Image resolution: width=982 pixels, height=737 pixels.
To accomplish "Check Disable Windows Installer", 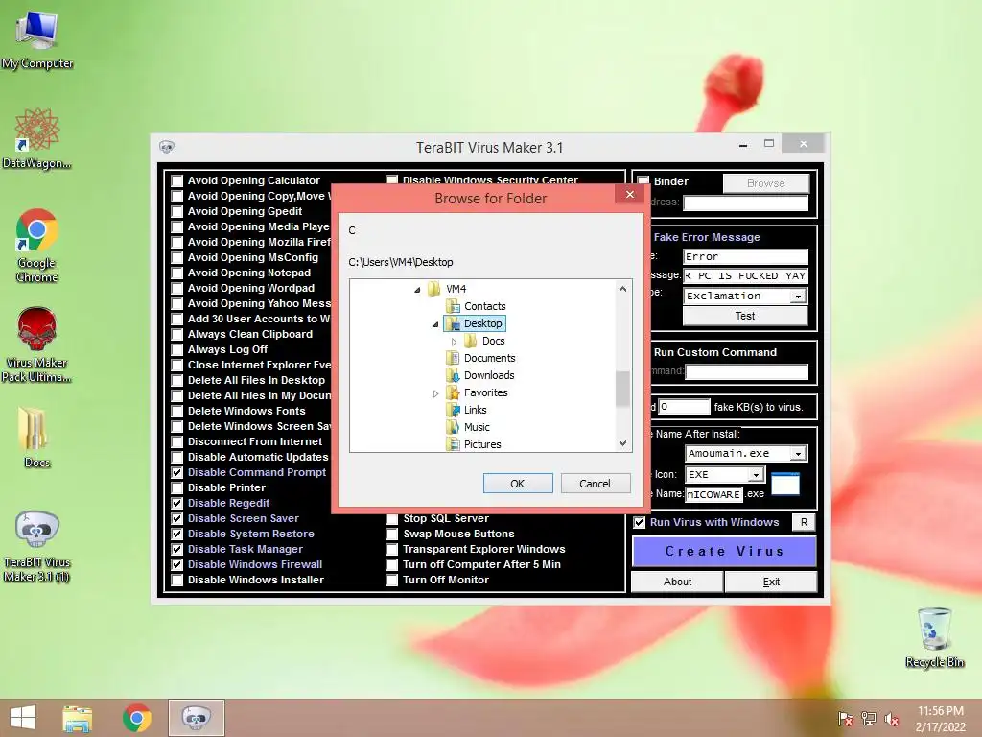I will click(177, 581).
